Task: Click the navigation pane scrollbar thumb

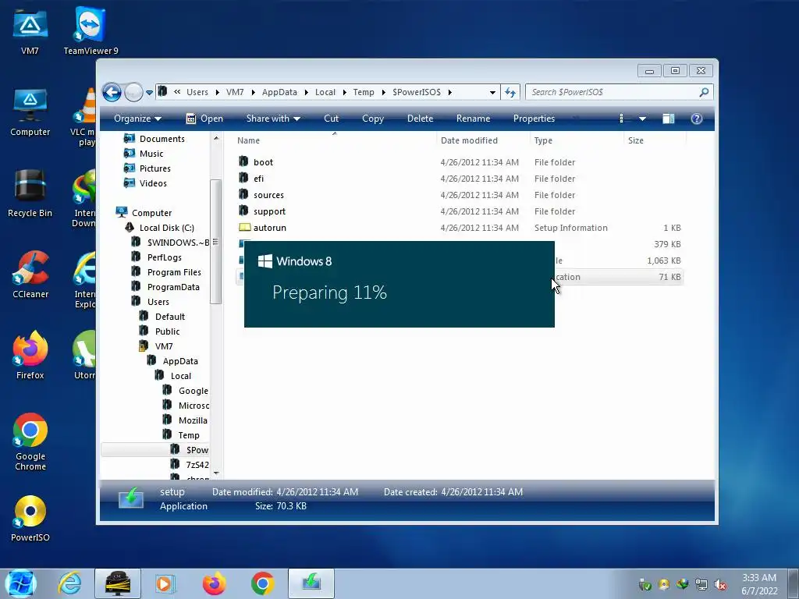Action: coord(215,242)
